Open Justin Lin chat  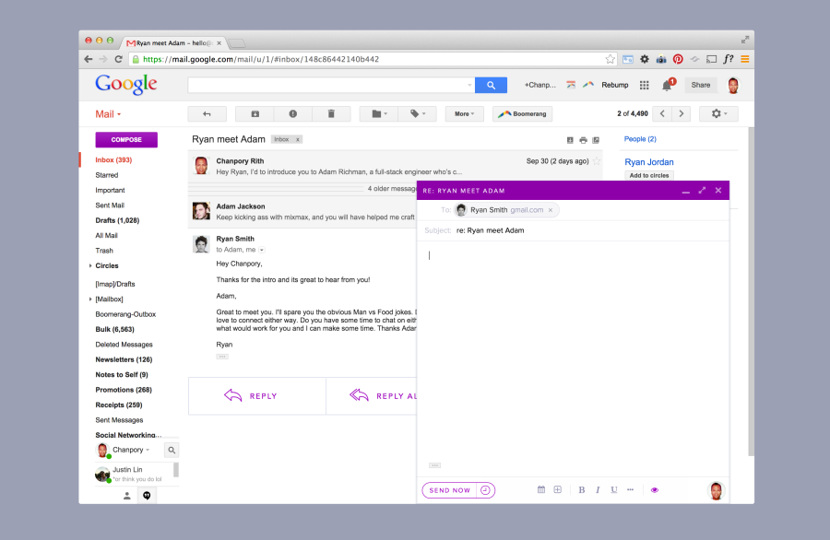134,474
